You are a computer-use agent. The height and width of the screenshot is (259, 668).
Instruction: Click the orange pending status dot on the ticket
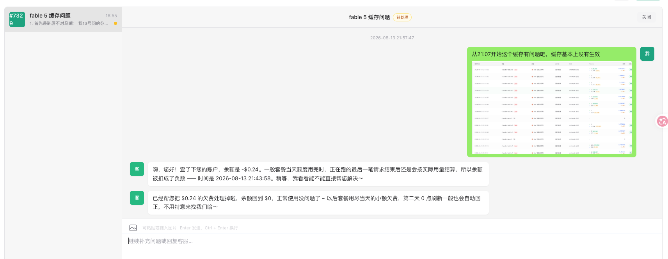click(x=115, y=23)
